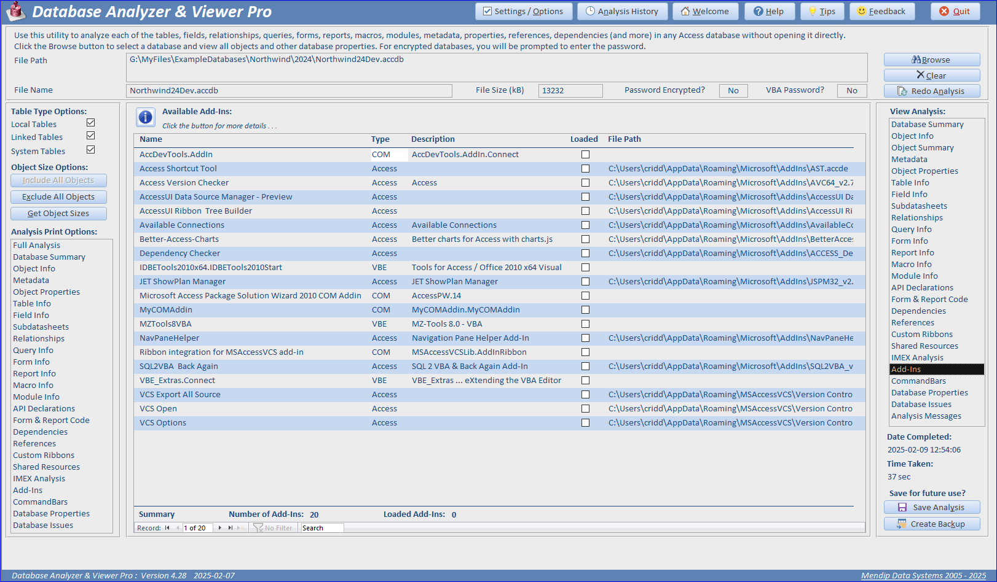Toggle Loaded checkbox for MZTools8VBA
The image size is (997, 582).
(x=585, y=324)
